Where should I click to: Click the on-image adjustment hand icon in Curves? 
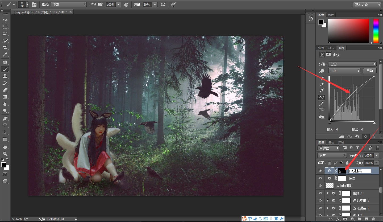click(x=322, y=71)
